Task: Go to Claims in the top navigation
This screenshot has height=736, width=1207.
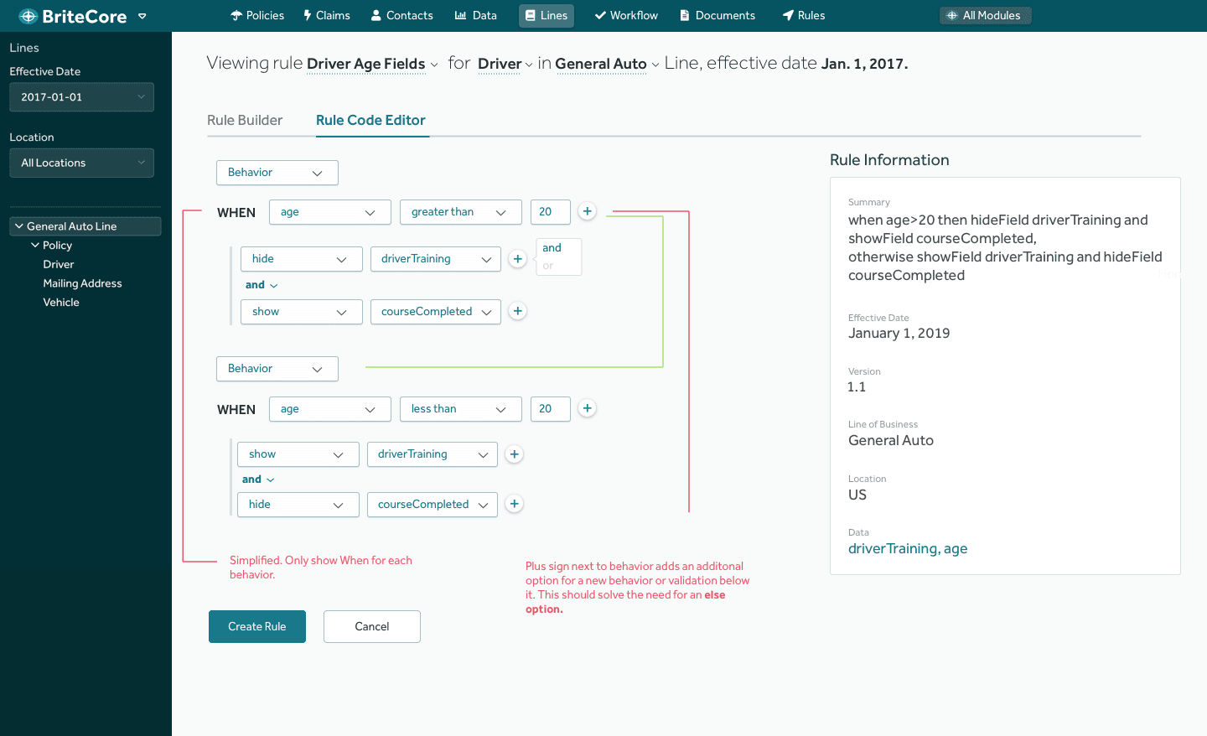Action: 327,16
